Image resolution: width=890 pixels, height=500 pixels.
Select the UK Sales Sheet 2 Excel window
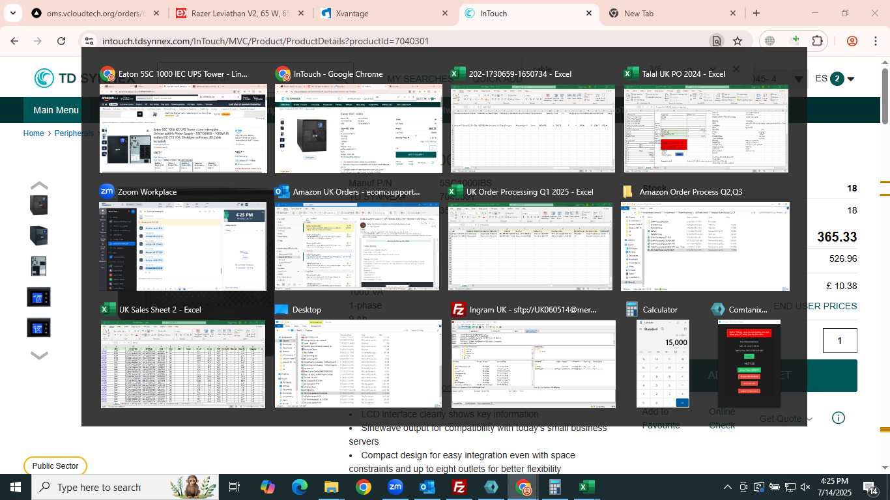point(183,364)
